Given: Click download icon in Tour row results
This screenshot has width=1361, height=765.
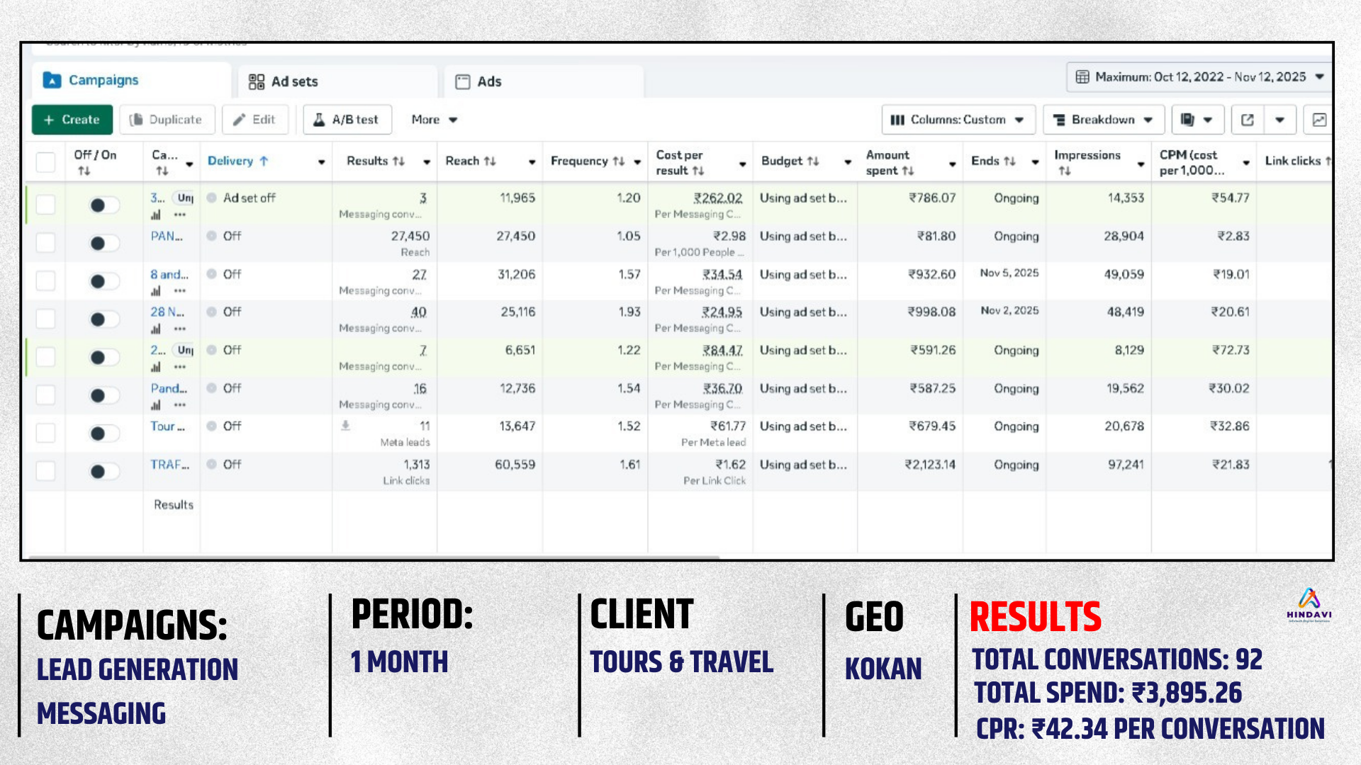Looking at the screenshot, I should pos(346,426).
